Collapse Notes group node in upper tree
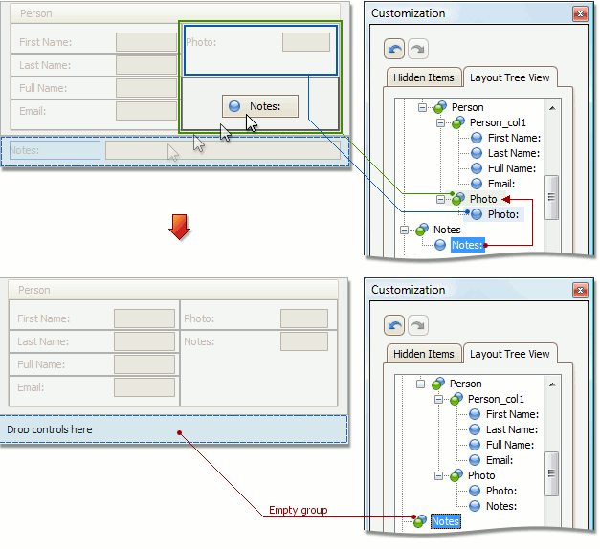The image size is (600, 549). click(404, 230)
